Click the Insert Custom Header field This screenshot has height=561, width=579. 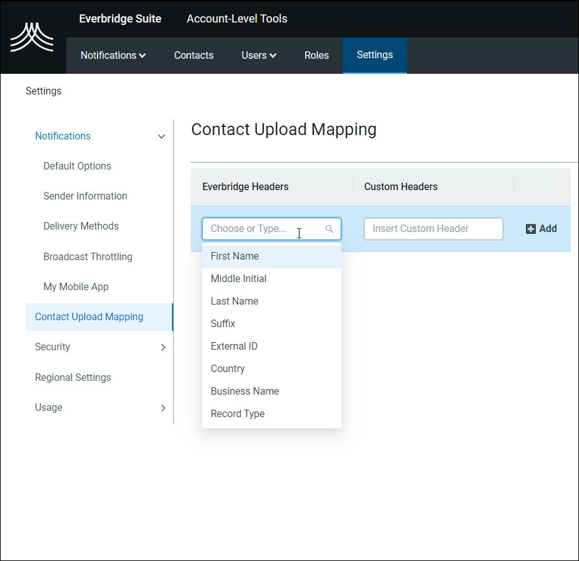coord(433,229)
